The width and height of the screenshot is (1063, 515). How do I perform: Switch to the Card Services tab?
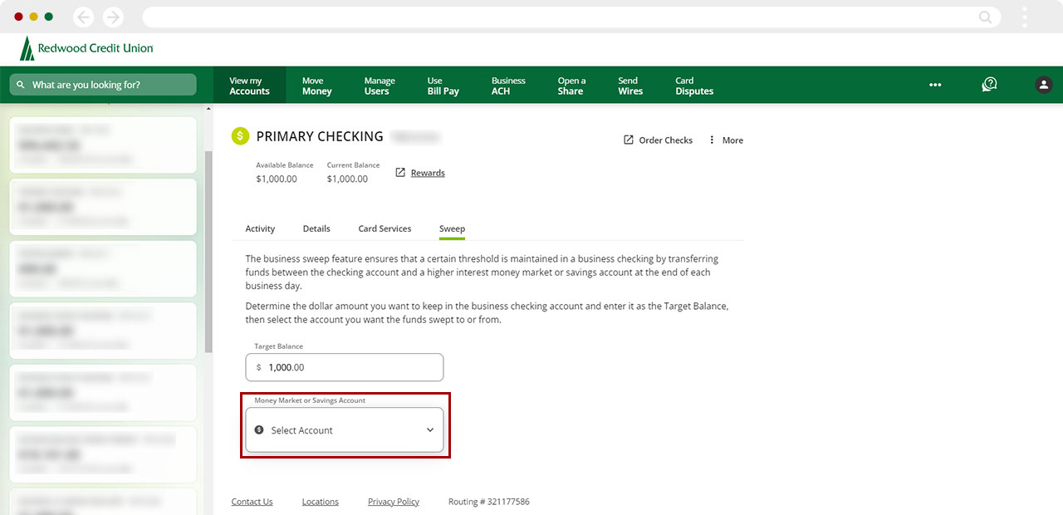coord(385,228)
